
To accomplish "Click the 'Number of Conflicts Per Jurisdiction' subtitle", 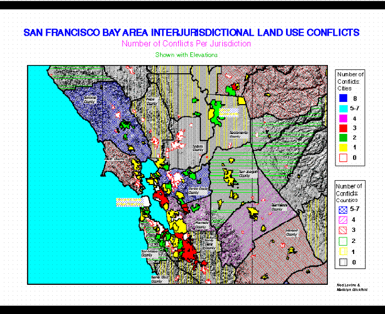I will (186, 44).
